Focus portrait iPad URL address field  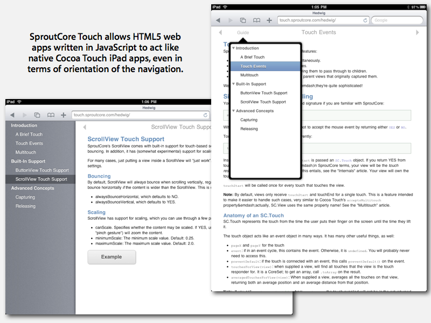[323, 20]
